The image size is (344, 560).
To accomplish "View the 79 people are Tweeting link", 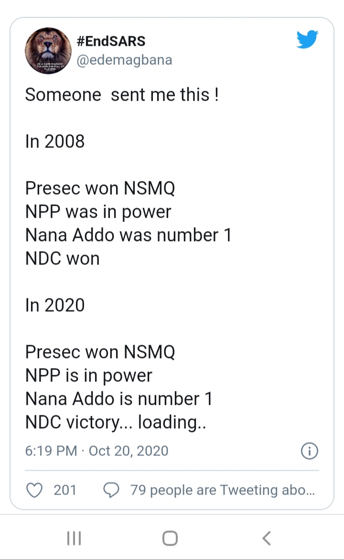I will click(x=222, y=490).
